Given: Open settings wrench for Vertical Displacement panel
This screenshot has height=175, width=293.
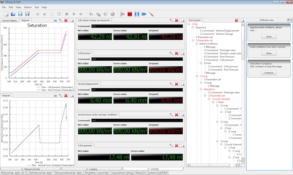Looking at the screenshot, I should (171, 84).
